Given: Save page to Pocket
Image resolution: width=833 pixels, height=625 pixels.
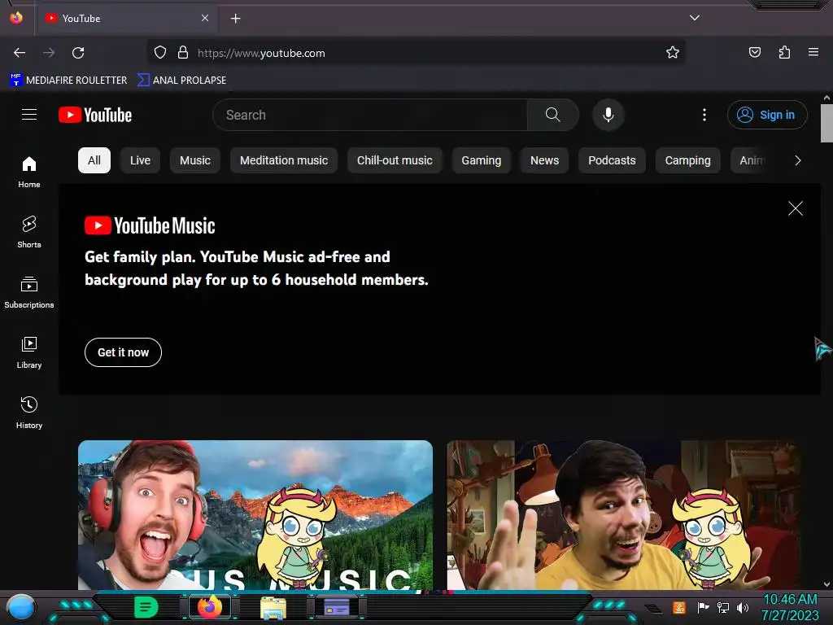Looking at the screenshot, I should pyautogui.click(x=755, y=53).
